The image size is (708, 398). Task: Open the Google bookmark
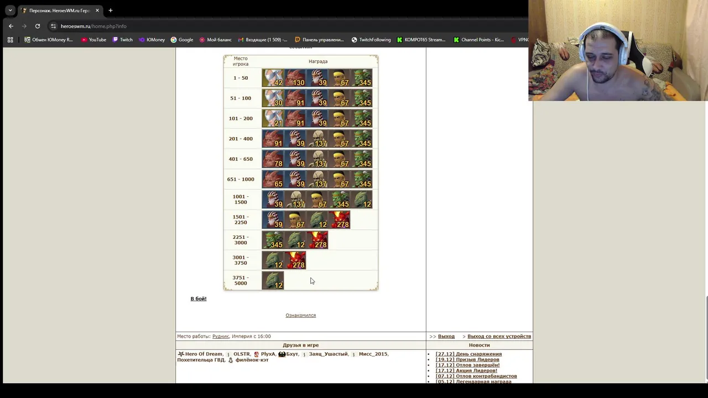[x=182, y=40]
